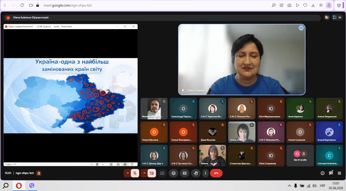Turn on closed captions
Screen dimensions: 346x191
[185, 173]
